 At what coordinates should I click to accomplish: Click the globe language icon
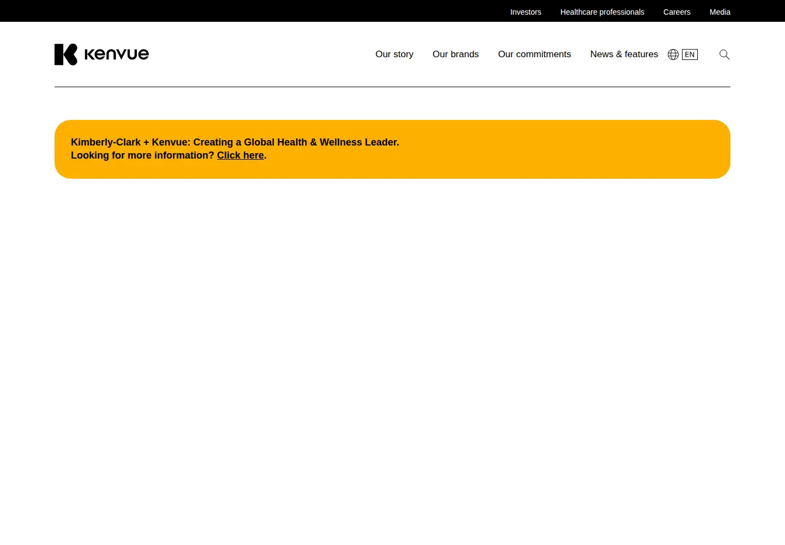[673, 55]
